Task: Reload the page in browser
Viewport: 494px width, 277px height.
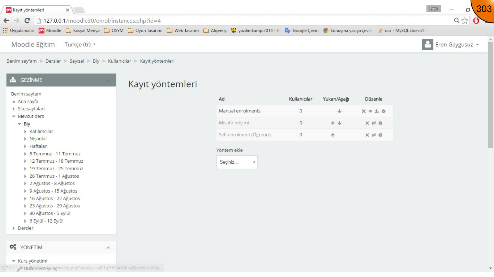Action: click(27, 21)
